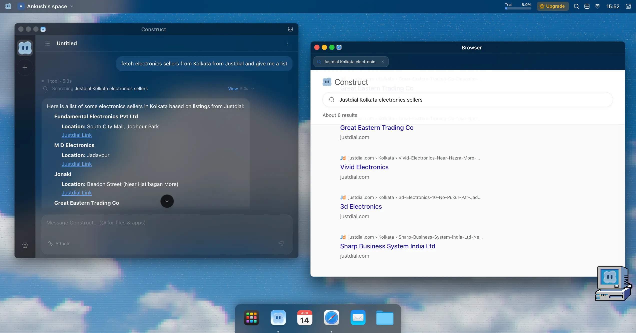Click the About 8 results text
The width and height of the screenshot is (636, 333).
[x=340, y=115]
